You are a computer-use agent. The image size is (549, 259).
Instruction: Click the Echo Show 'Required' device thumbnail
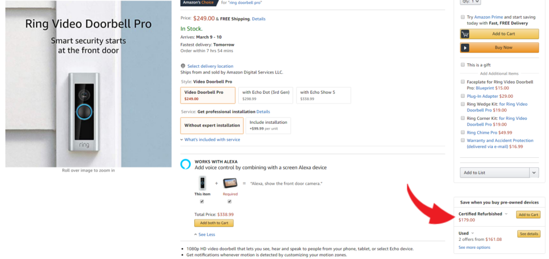(x=230, y=183)
